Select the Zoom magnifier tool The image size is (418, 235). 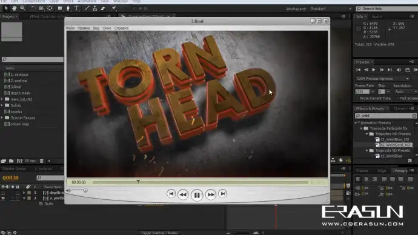[x=22, y=8]
